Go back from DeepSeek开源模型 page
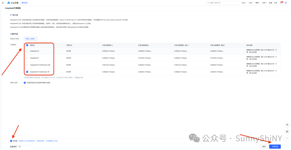291x150 pixels. (4, 8)
